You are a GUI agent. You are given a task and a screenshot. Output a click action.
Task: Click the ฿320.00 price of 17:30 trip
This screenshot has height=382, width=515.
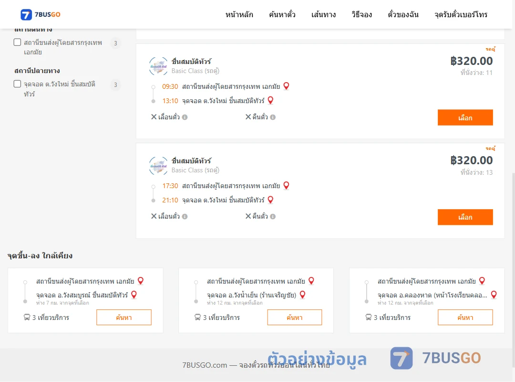471,160
